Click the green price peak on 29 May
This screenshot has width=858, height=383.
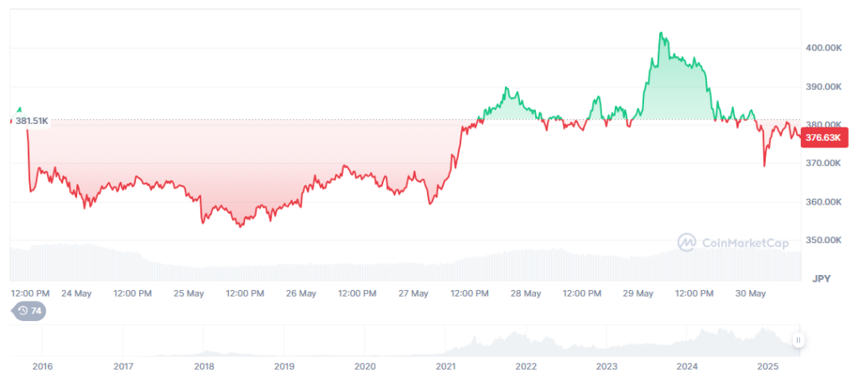(x=661, y=34)
